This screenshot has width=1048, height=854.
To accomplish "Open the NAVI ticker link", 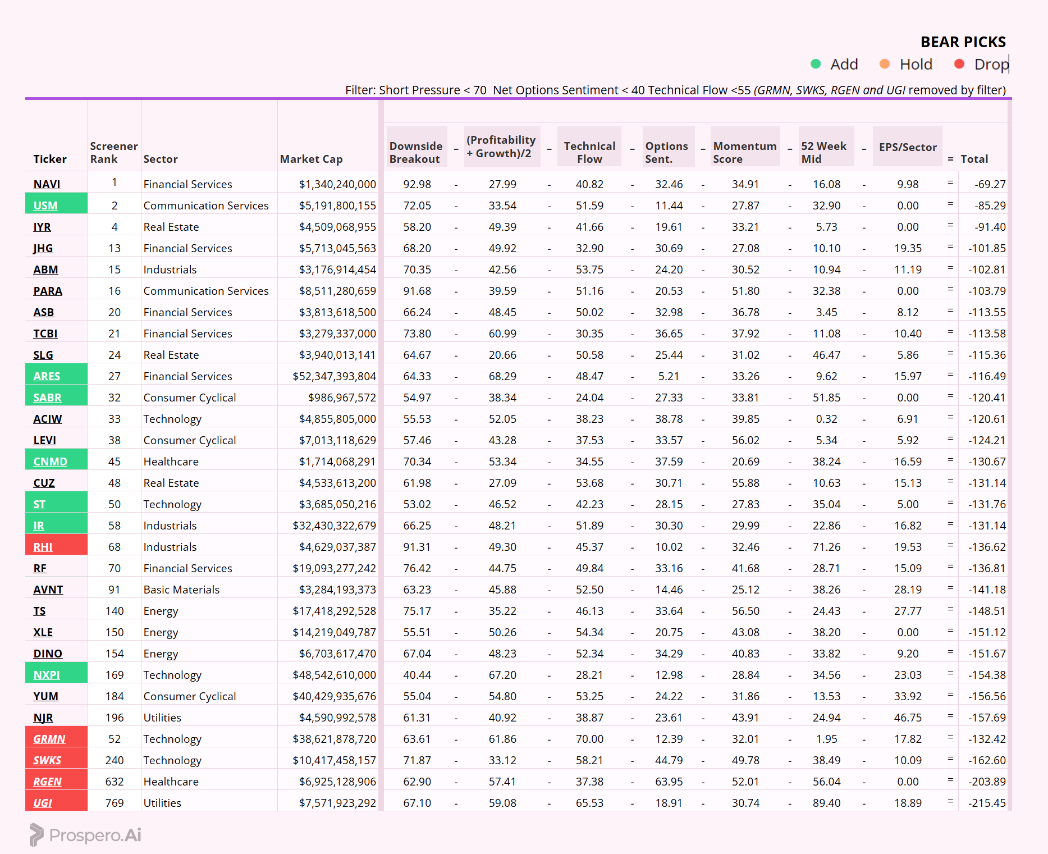I will pyautogui.click(x=47, y=184).
